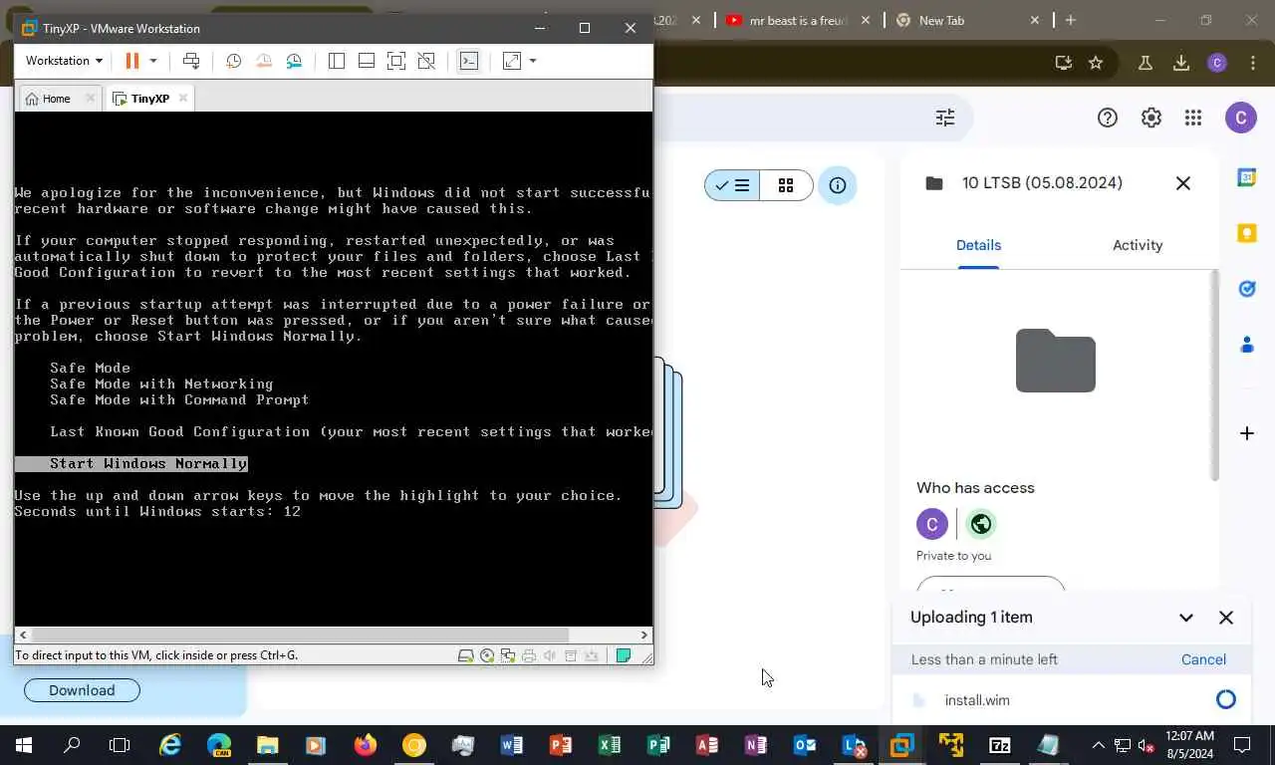Screen dimensions: 1275x765
Task: Send Ctrl+Alt+Del to the virtual machine
Action: pyautogui.click(x=191, y=61)
